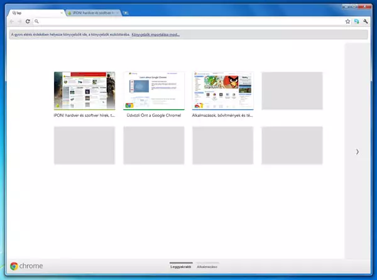
Task: Click the blue extension icon beside the star
Action: click(356, 21)
